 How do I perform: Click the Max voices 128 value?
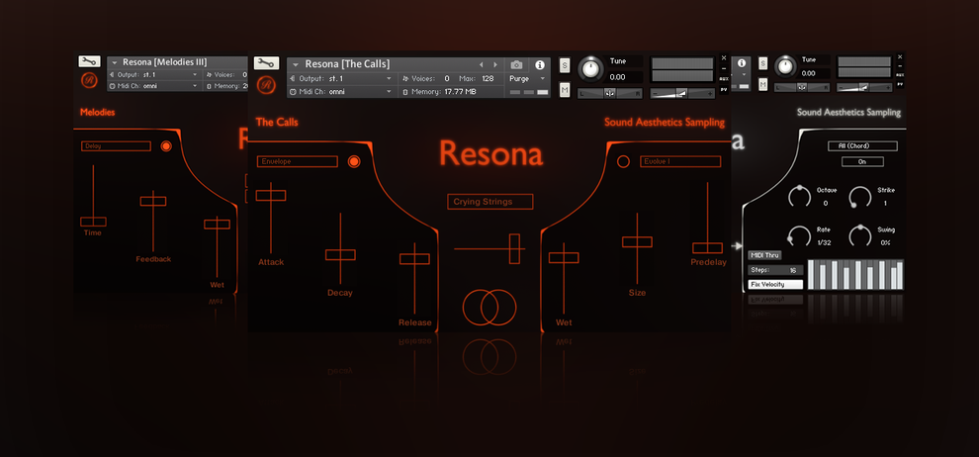click(488, 79)
